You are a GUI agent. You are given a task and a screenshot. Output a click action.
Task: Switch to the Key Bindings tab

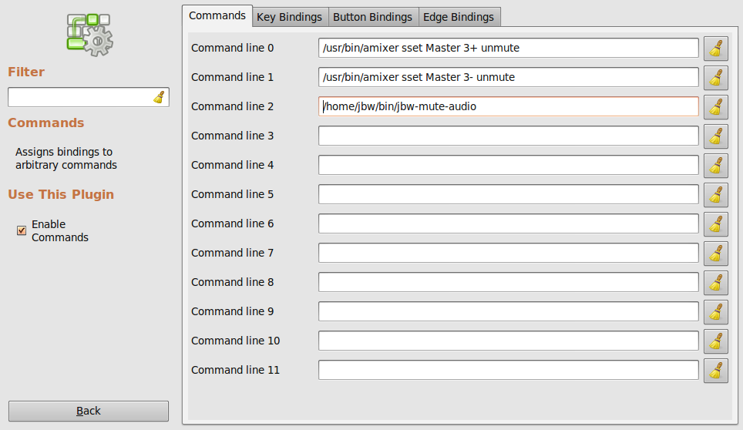289,16
